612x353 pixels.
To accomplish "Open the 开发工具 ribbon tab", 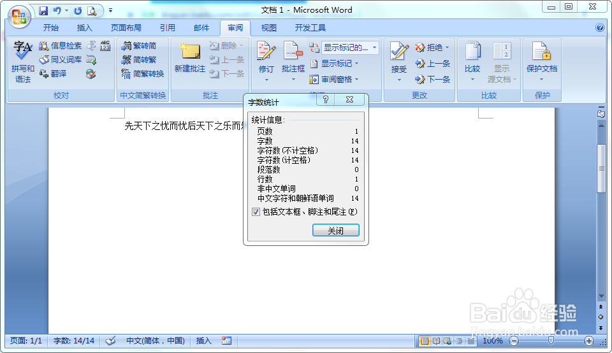I will point(310,27).
